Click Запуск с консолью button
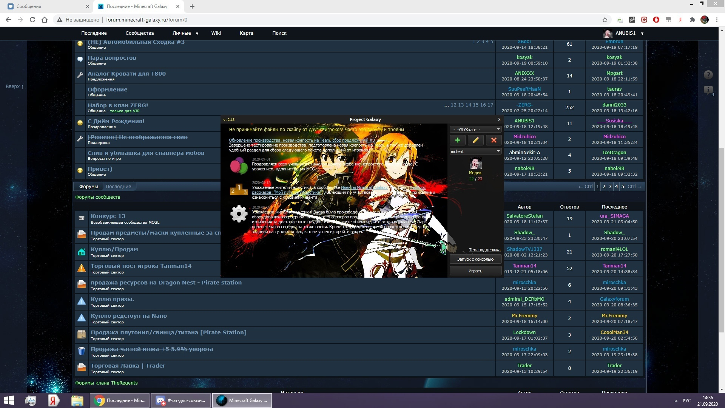The width and height of the screenshot is (725, 408). pyautogui.click(x=475, y=259)
